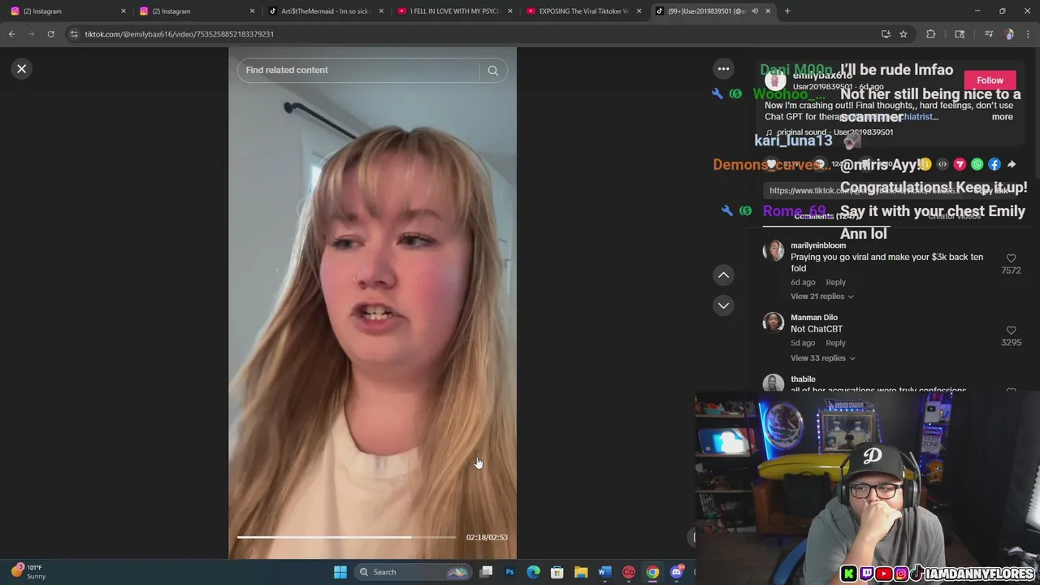The image size is (1040, 585).
Task: Close the EXPOSING The Viral Tiktoker tab
Action: coord(639,11)
